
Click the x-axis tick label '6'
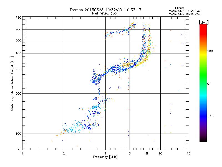coord(130,153)
